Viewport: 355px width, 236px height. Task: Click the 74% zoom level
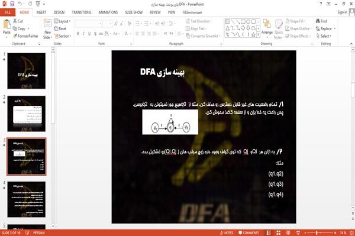(343, 233)
